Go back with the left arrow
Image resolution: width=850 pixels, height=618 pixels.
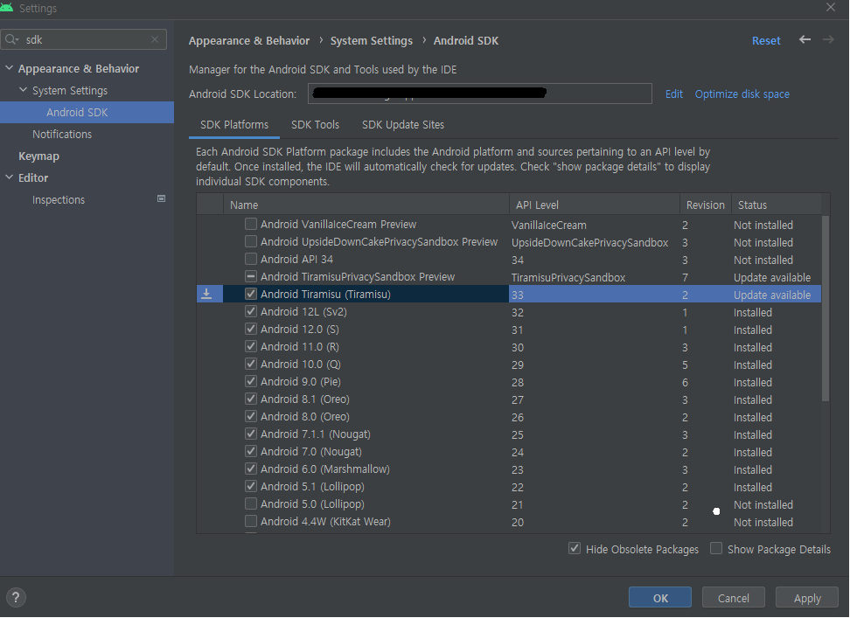coord(805,39)
